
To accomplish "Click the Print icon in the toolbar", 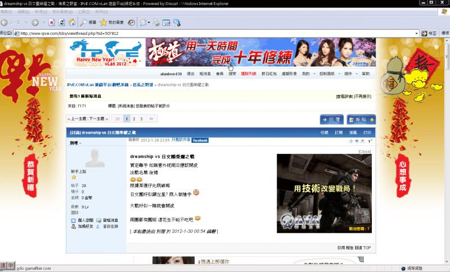I will click(156, 22).
